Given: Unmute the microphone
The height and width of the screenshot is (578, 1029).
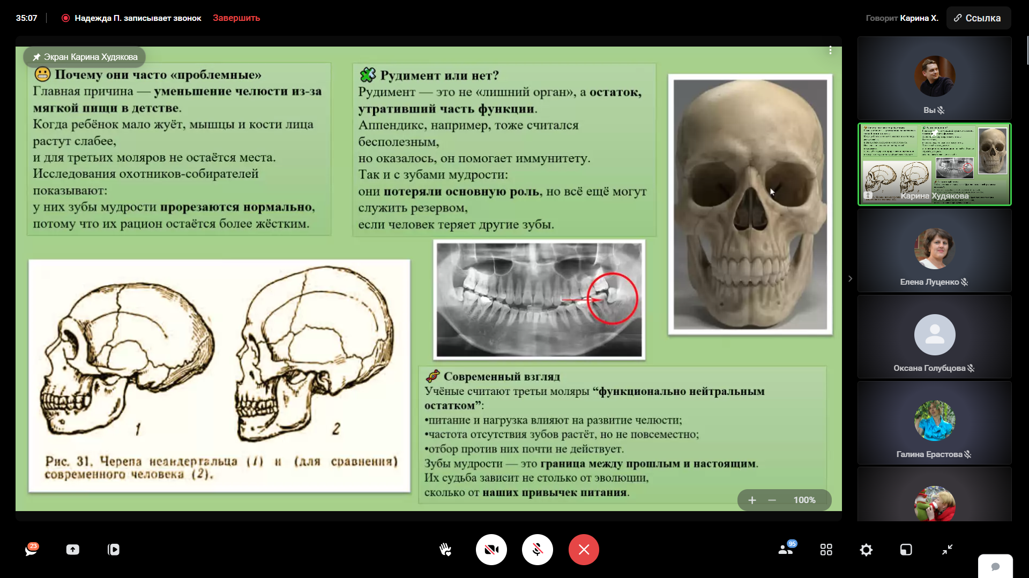Looking at the screenshot, I should tap(538, 550).
